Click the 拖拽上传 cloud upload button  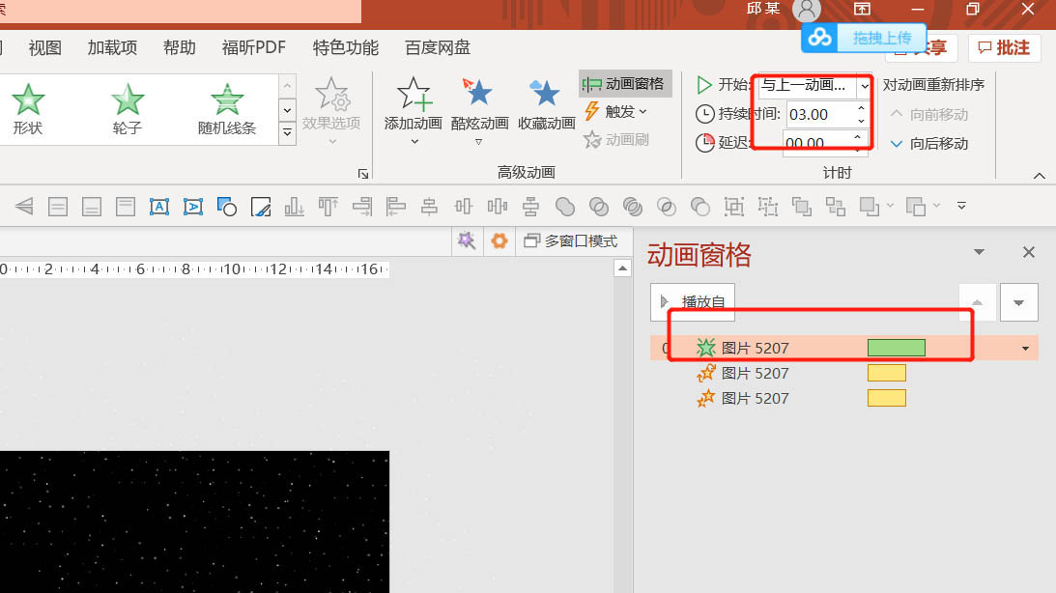864,38
